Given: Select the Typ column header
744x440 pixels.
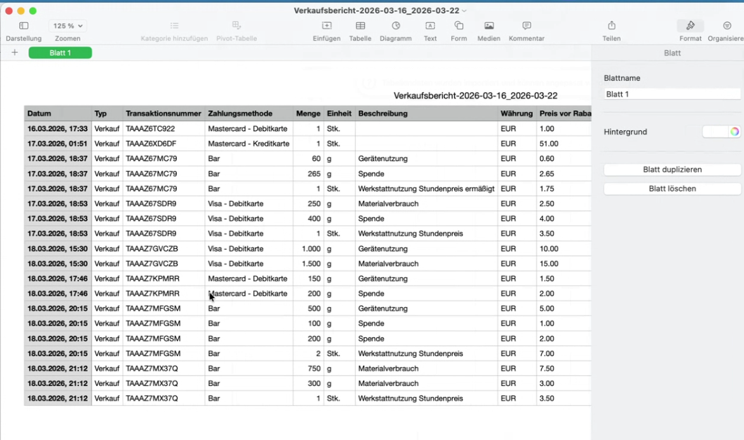Looking at the screenshot, I should pyautogui.click(x=107, y=113).
